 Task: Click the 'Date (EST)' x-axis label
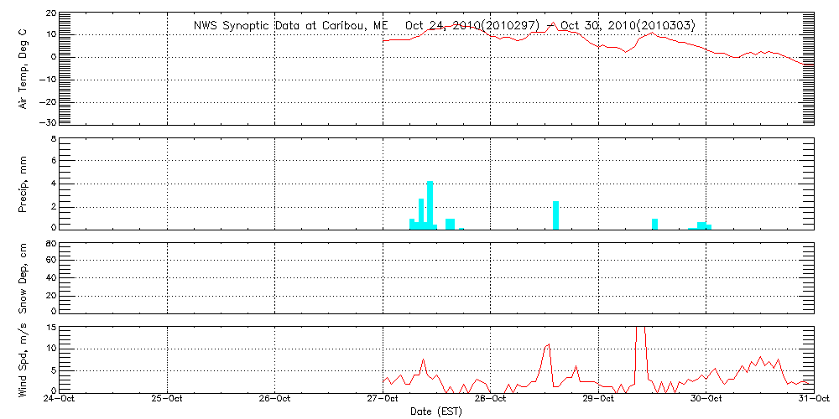(436, 411)
